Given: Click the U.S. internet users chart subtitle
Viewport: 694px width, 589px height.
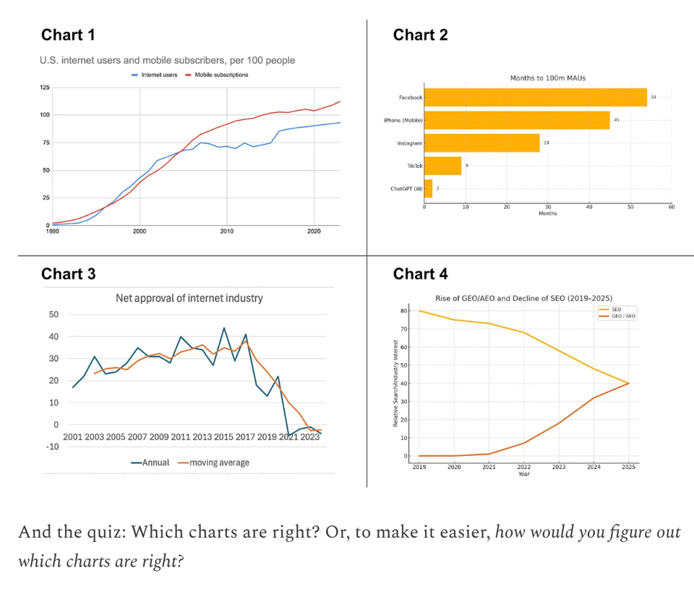Looking at the screenshot, I should [167, 60].
